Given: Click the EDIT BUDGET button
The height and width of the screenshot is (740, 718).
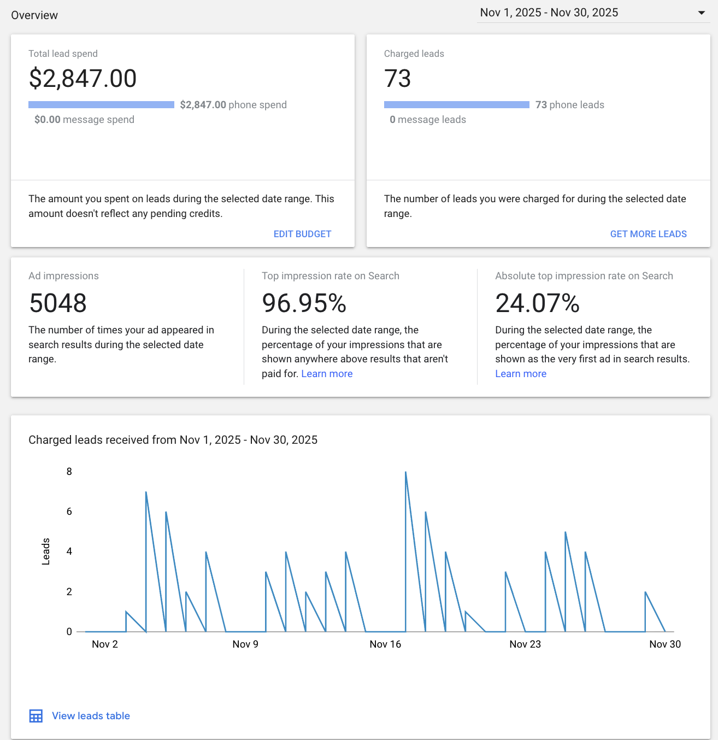Looking at the screenshot, I should click(x=302, y=234).
